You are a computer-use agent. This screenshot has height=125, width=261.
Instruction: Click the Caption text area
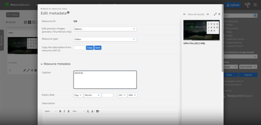pos(105,80)
